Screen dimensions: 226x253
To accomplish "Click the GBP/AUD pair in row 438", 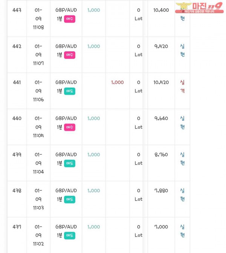I will click(66, 190).
